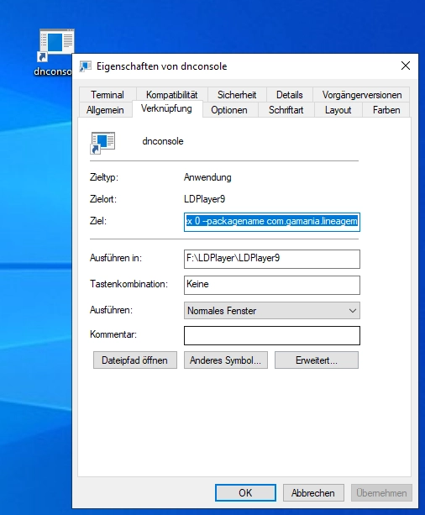Select the Verknüpfung tab
Image resolution: width=425 pixels, height=515 pixels.
click(166, 108)
